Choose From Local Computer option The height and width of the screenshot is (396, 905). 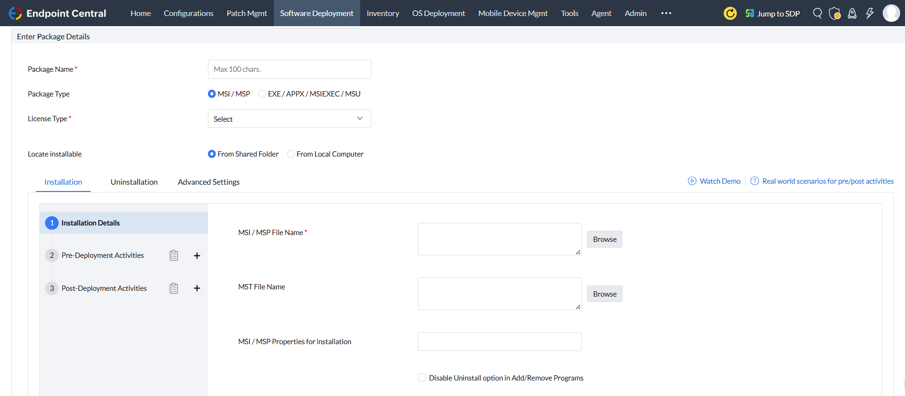coord(291,154)
